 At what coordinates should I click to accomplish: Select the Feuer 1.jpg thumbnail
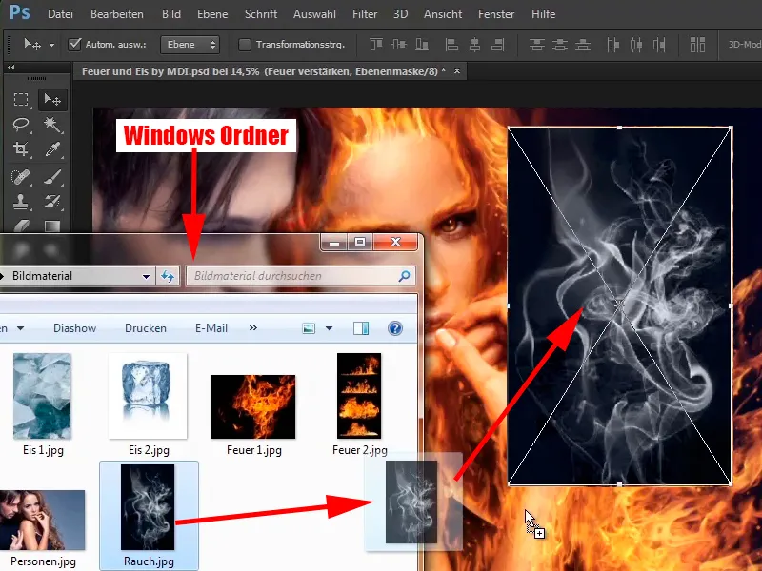(x=252, y=406)
